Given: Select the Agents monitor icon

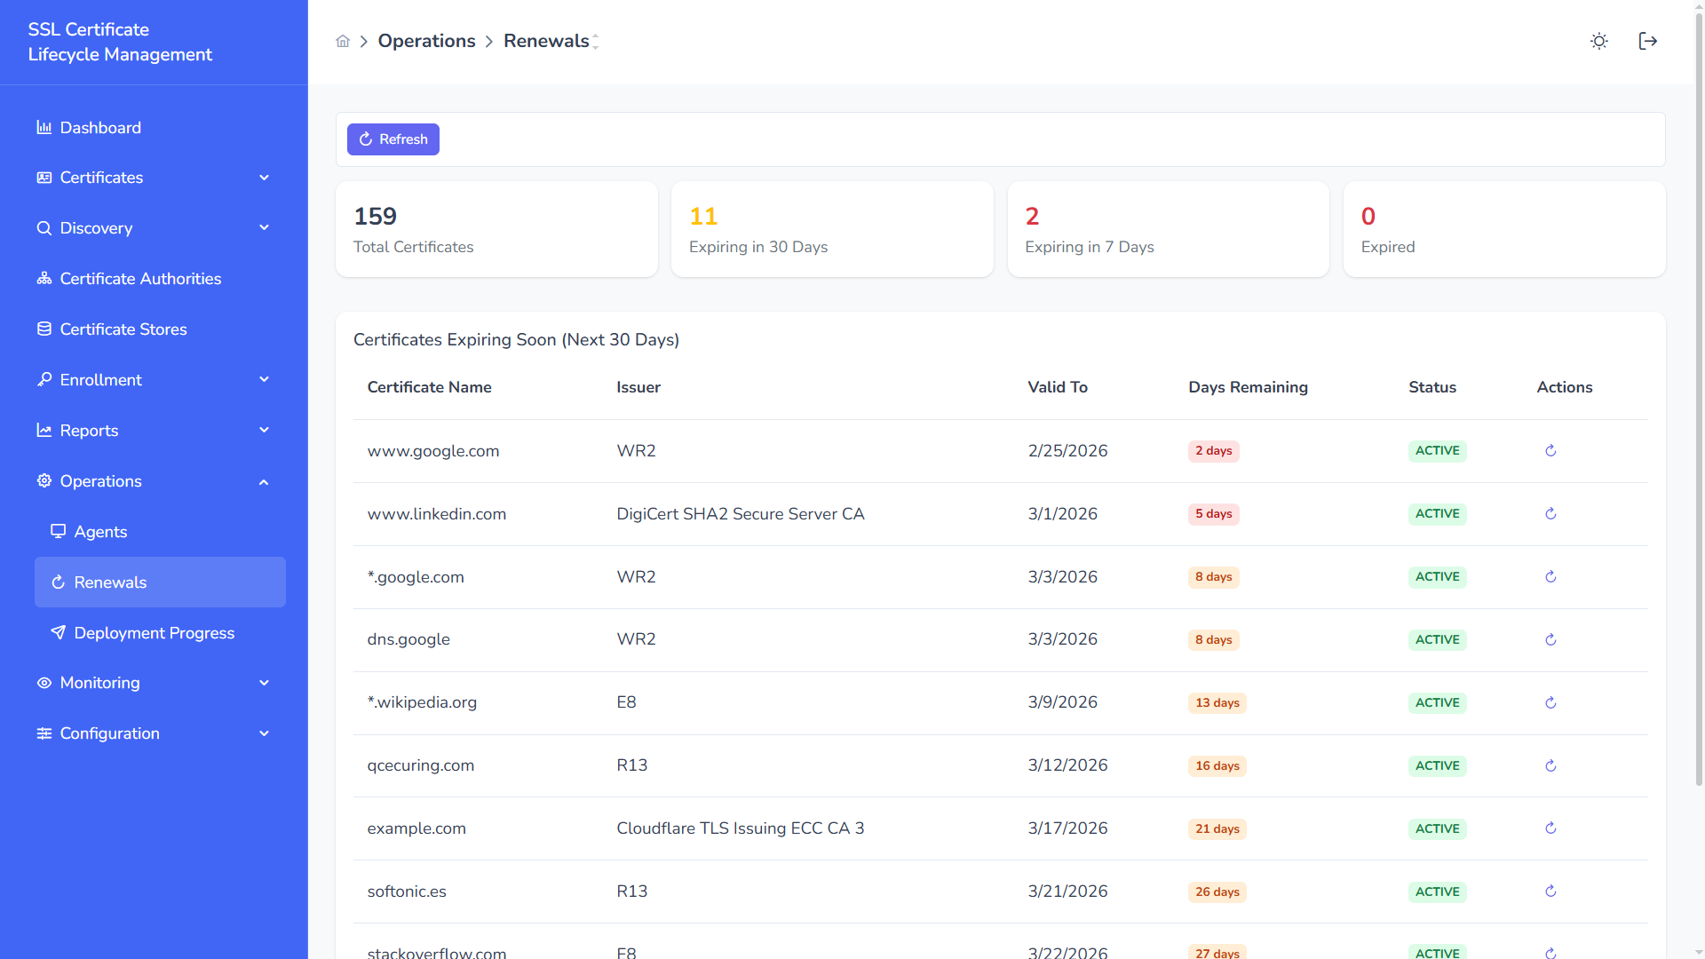Looking at the screenshot, I should (x=58, y=531).
